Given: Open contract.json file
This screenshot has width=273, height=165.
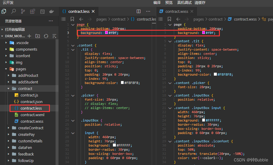Looking at the screenshot, I should pos(31,102).
